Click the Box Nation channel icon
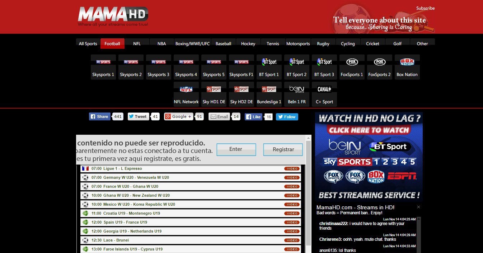Viewport: 483px width, 253px height. 407,67
